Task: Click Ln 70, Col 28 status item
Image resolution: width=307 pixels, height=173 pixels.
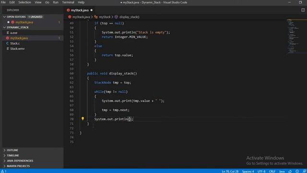Action: click(230, 171)
